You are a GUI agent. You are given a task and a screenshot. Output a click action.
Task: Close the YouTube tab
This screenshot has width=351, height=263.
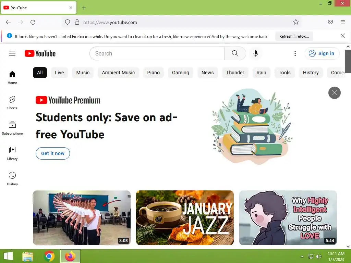(x=71, y=8)
